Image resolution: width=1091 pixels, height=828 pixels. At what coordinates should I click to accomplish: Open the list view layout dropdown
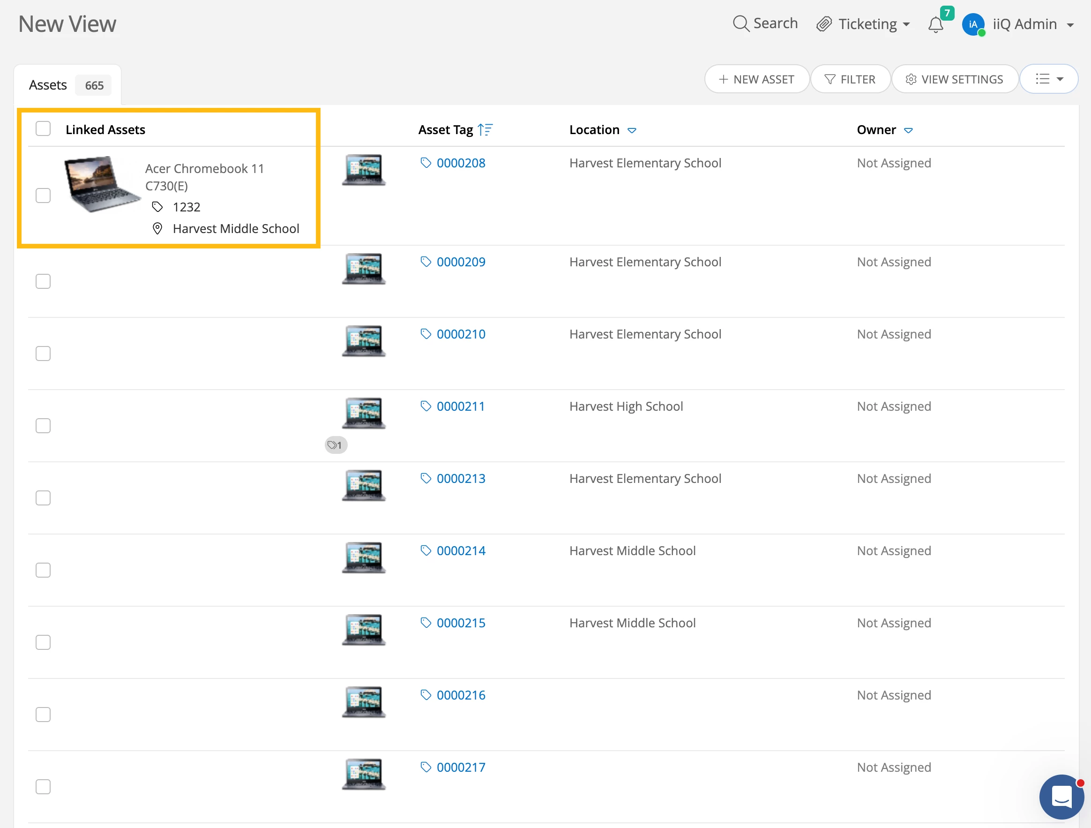coord(1048,79)
